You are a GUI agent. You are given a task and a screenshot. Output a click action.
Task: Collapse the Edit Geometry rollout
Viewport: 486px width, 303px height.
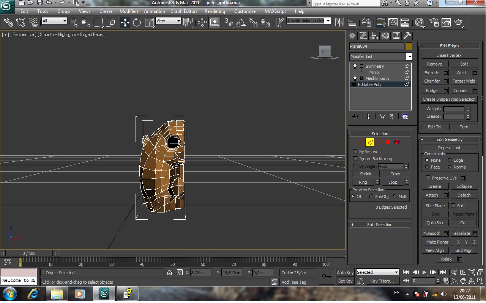point(450,139)
